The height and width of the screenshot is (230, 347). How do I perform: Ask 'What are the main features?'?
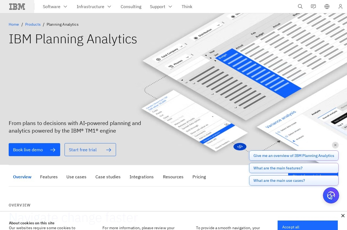(294, 168)
